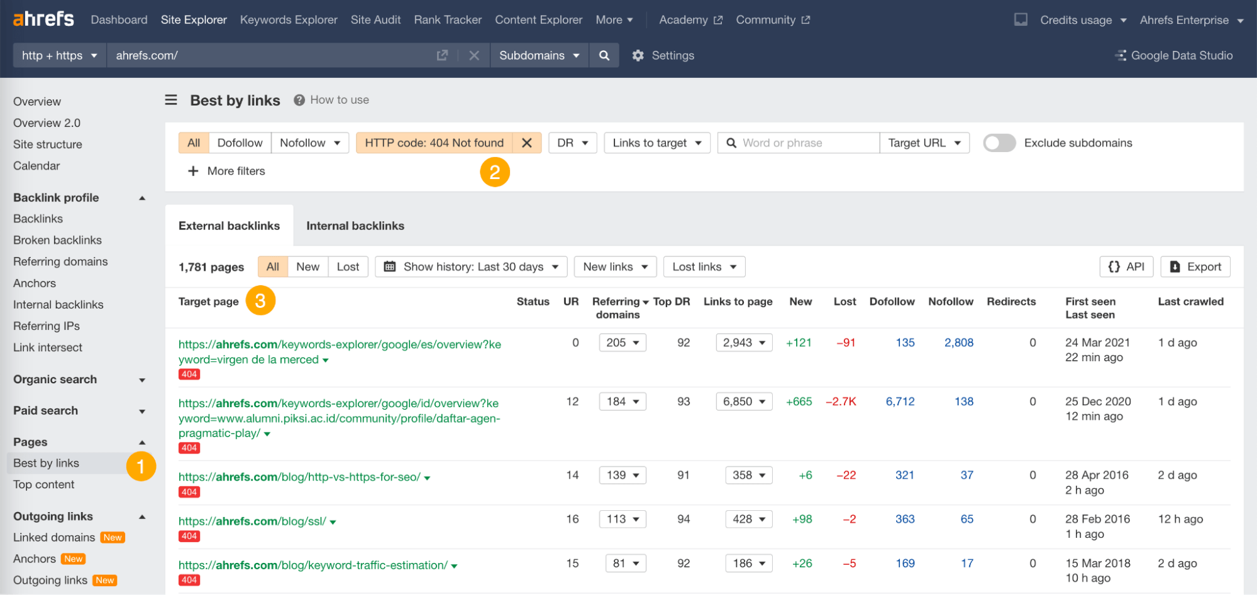Enable the Exclude subdomains toggle
The height and width of the screenshot is (595, 1257).
coord(999,143)
